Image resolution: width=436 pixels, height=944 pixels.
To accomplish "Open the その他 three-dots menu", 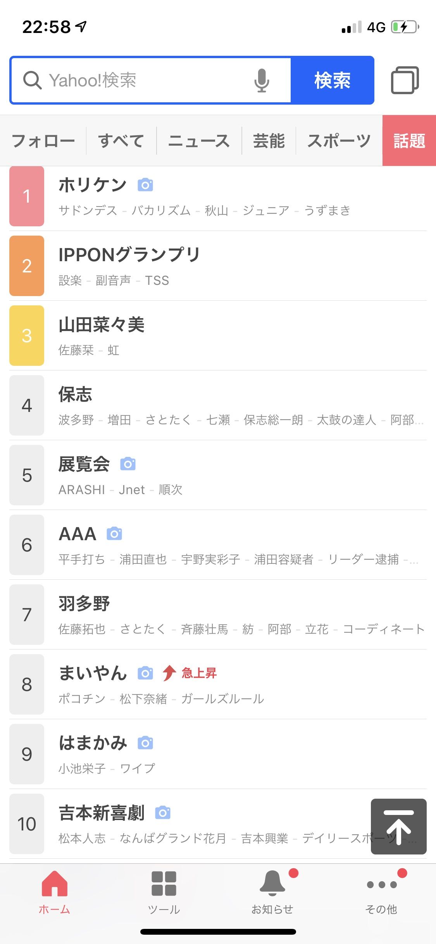I will click(381, 884).
